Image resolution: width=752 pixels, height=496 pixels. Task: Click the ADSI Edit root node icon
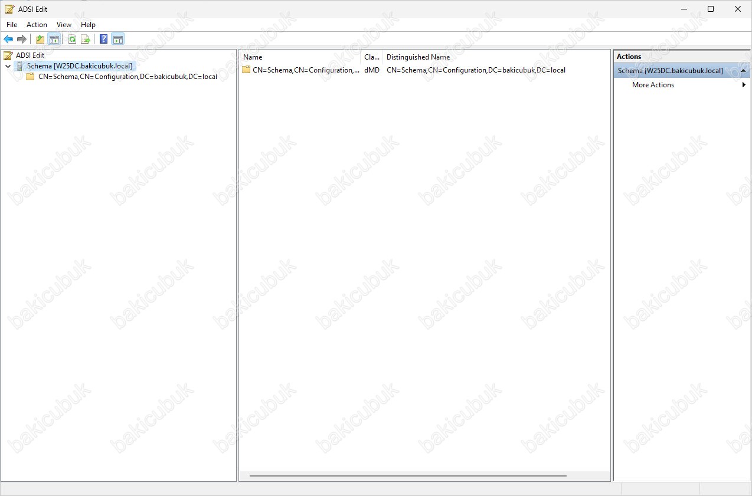tap(8, 55)
